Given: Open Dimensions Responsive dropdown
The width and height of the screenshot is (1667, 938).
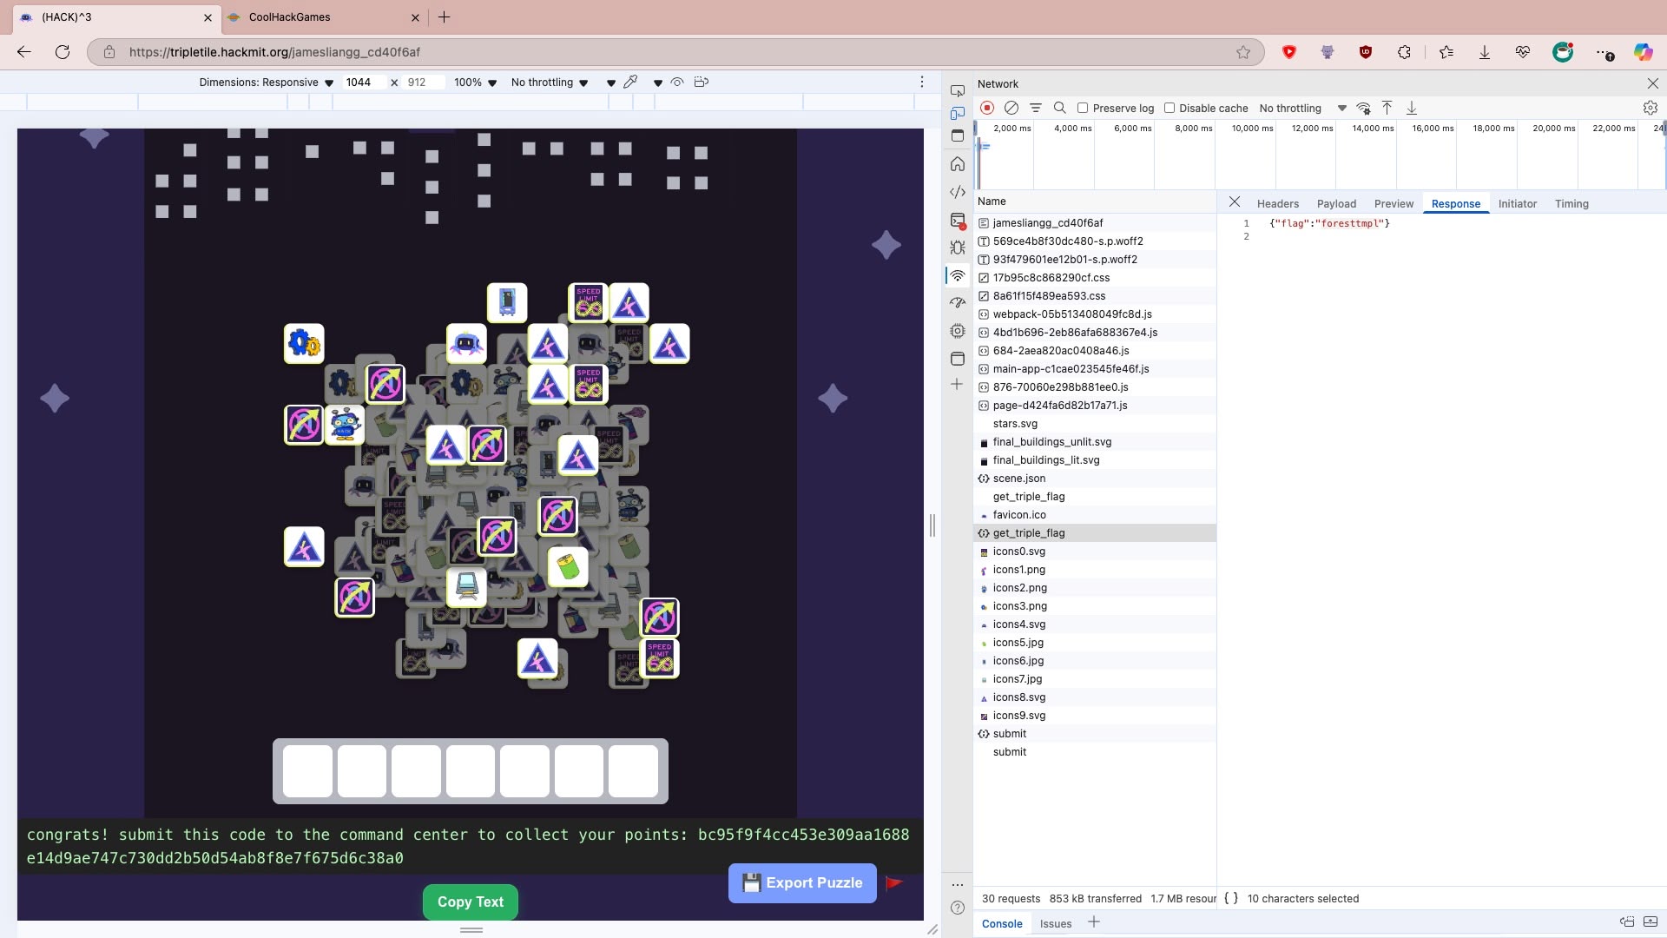Looking at the screenshot, I should [x=267, y=83].
